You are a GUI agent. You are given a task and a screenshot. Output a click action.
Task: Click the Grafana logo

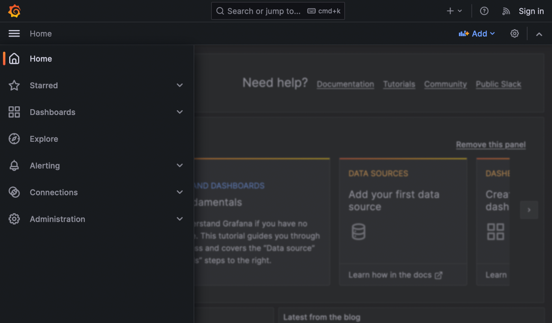pyautogui.click(x=14, y=11)
